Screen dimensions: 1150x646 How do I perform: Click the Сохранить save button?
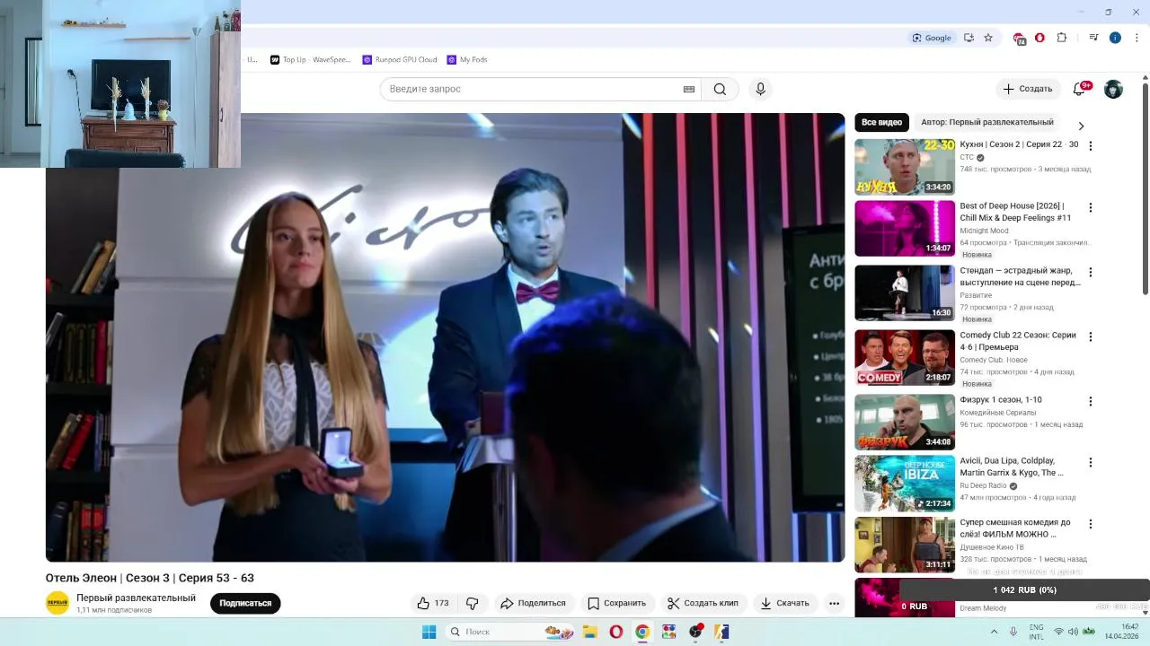616,603
